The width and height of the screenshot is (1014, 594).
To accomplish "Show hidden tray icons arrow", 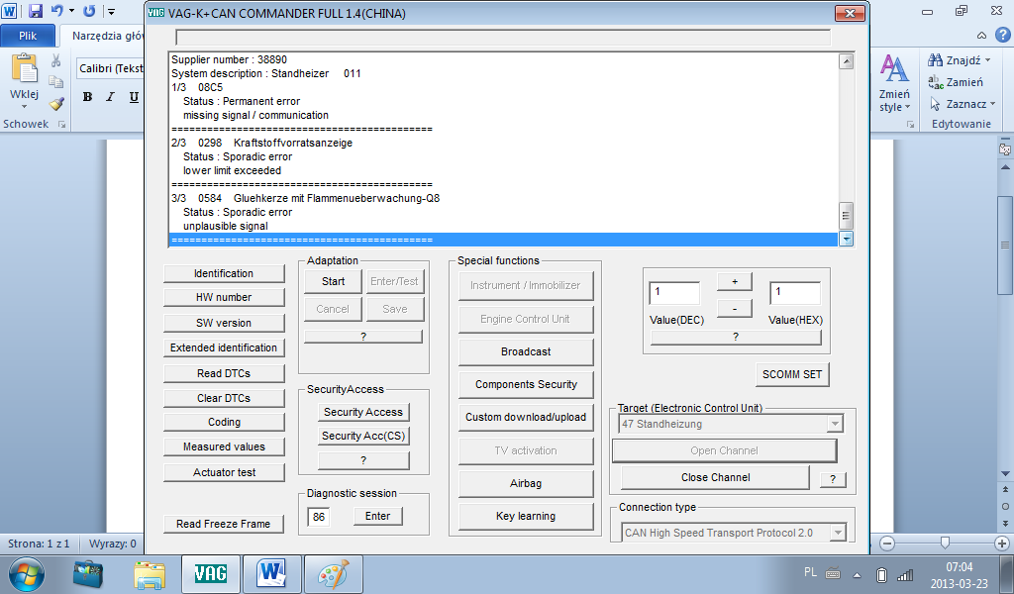I will pos(857,574).
